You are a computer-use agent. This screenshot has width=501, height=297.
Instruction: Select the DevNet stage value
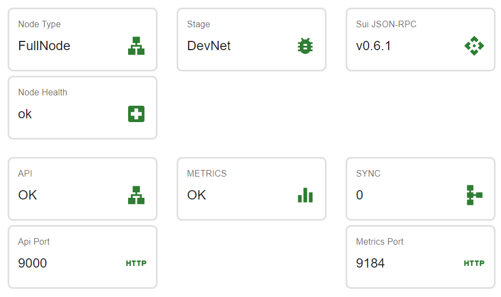tap(209, 46)
